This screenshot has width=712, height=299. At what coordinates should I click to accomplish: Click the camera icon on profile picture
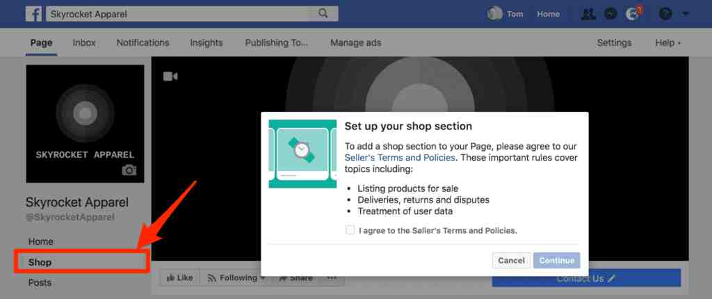click(129, 170)
